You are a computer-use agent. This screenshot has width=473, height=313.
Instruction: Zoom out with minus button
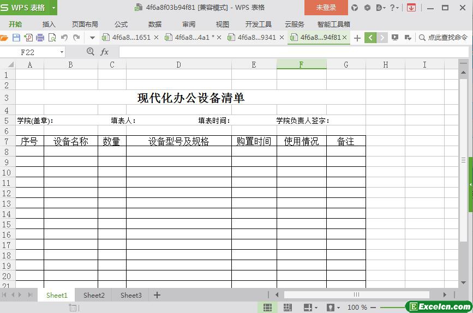click(373, 308)
